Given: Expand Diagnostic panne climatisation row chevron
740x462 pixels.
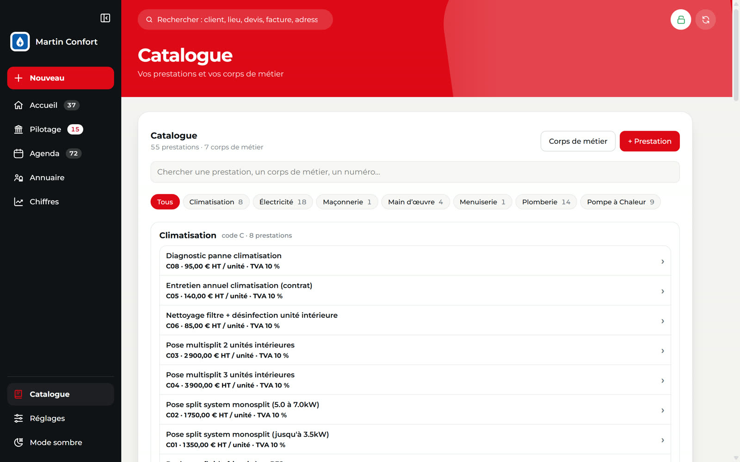Looking at the screenshot, I should [x=663, y=261].
